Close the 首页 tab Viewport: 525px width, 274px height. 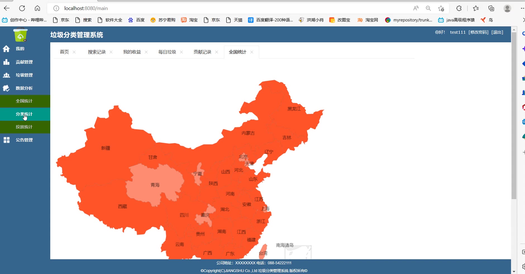click(74, 52)
